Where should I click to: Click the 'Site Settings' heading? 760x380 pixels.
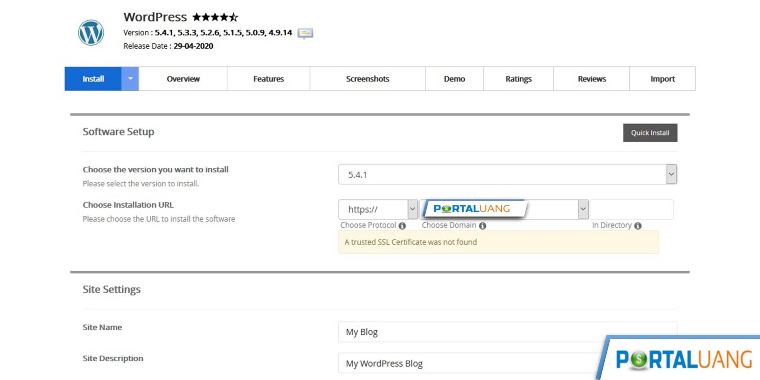pyautogui.click(x=112, y=289)
